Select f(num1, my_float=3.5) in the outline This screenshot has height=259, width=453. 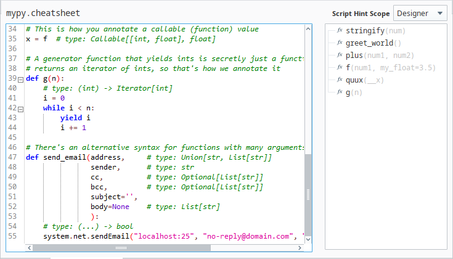[391, 68]
